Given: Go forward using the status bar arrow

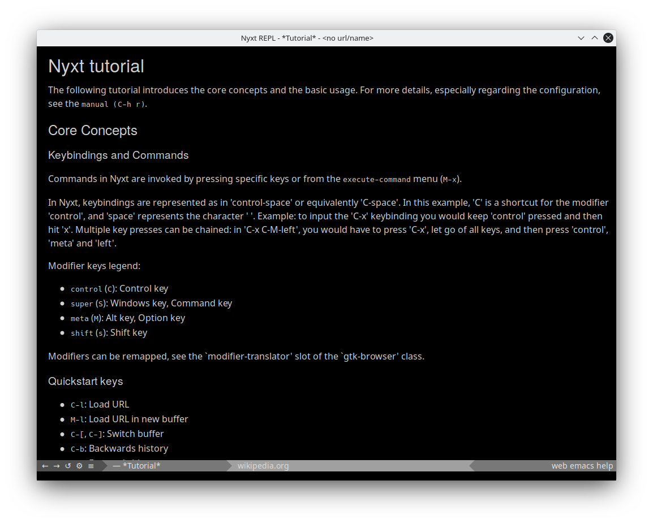Looking at the screenshot, I should click(57, 466).
